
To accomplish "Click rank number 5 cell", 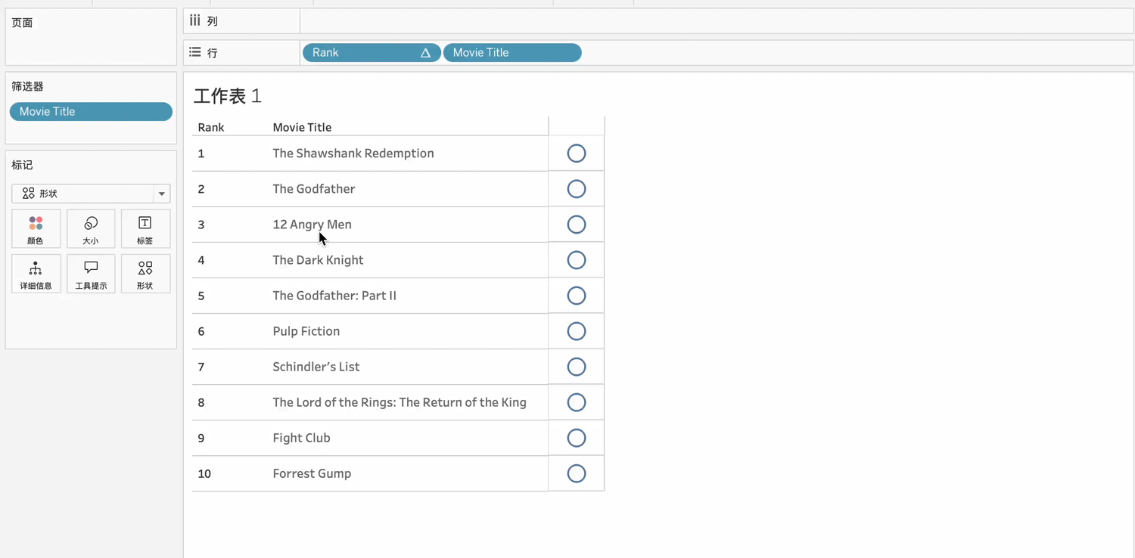I will click(201, 296).
